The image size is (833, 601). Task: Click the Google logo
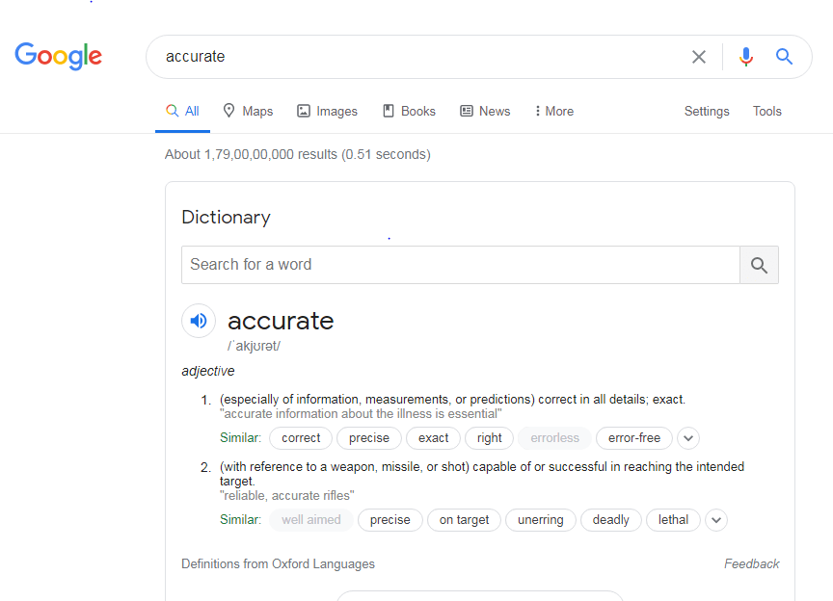click(58, 57)
